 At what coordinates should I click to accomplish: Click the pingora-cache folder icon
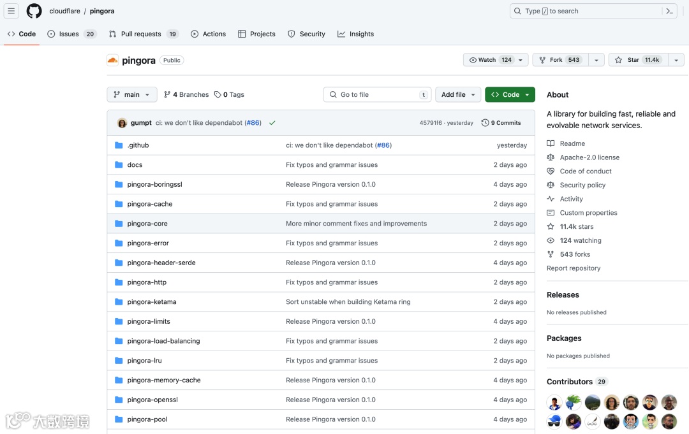tap(119, 204)
